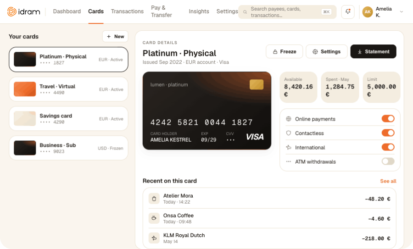Click the Spent · May 1,284.75 € tile
413x249 pixels.
340,87
